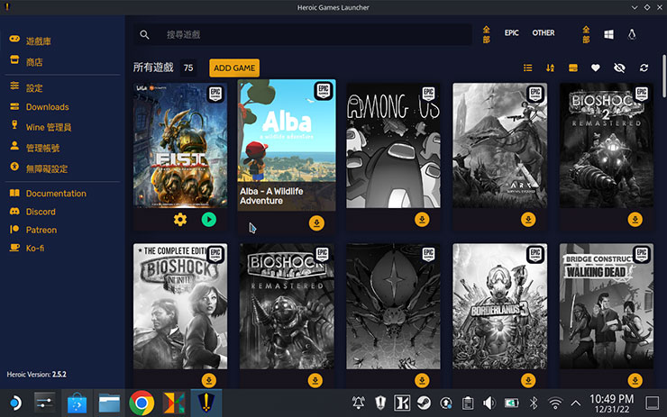Open the clipboard tray icon
The height and width of the screenshot is (417, 667).
pyautogui.click(x=468, y=403)
